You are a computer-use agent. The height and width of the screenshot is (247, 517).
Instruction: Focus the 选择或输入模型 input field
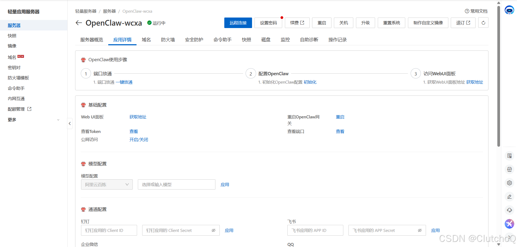tap(177, 184)
